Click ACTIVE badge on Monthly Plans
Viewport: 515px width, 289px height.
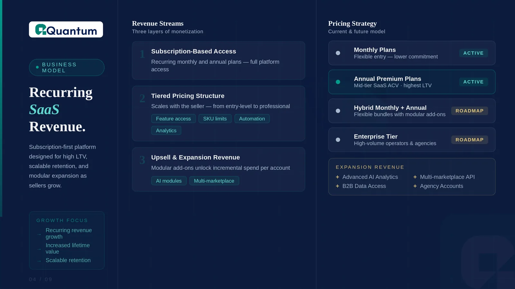(x=473, y=53)
